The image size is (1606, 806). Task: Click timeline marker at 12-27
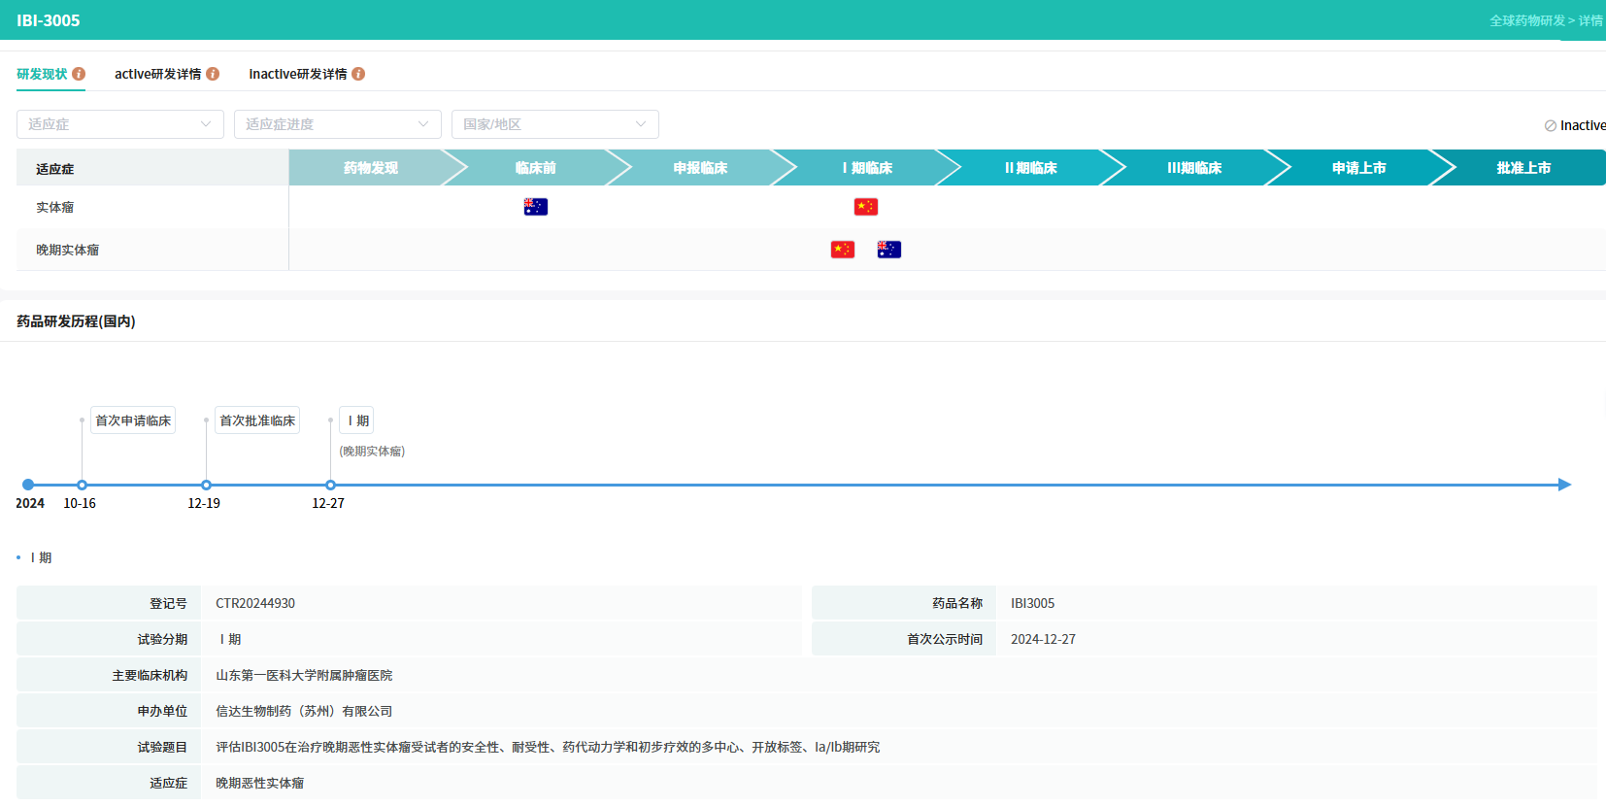330,485
